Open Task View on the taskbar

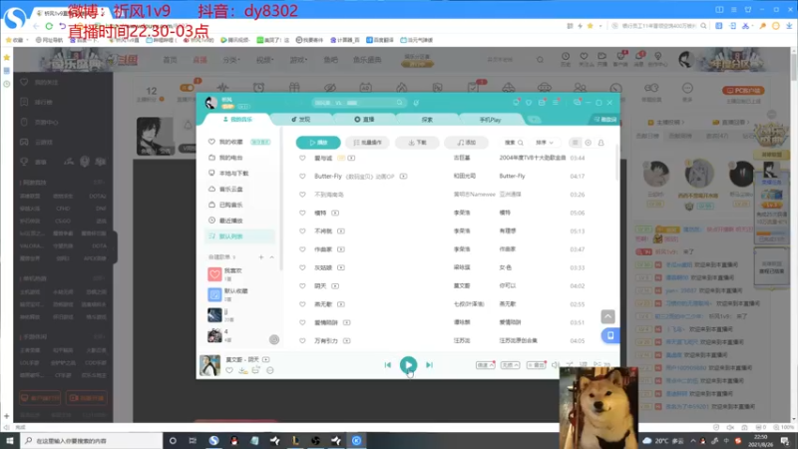(x=193, y=440)
